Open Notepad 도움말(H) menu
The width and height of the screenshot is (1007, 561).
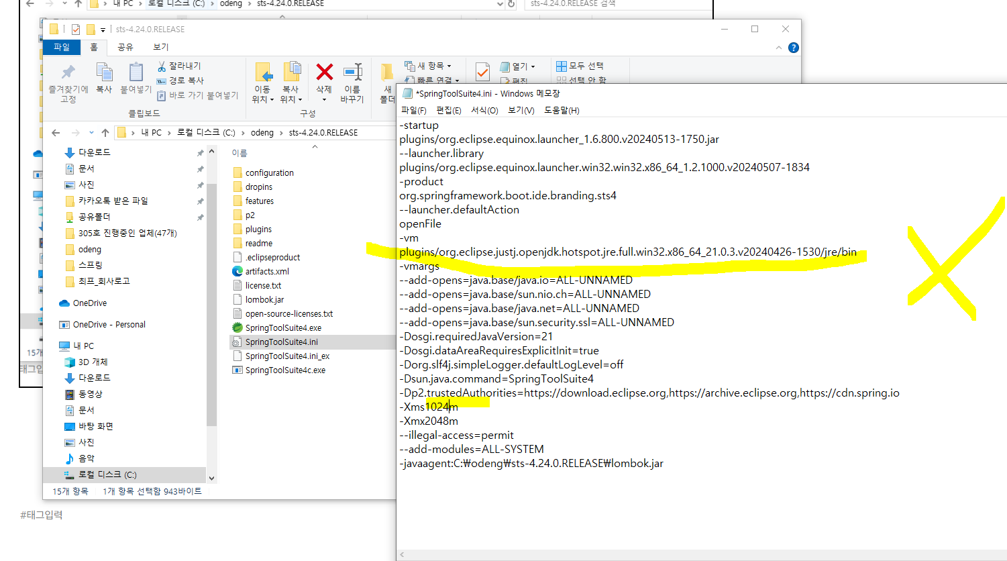562,110
